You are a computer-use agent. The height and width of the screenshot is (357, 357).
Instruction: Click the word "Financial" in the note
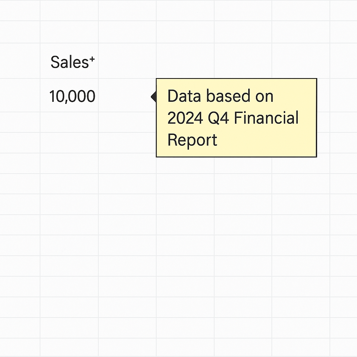click(x=266, y=118)
